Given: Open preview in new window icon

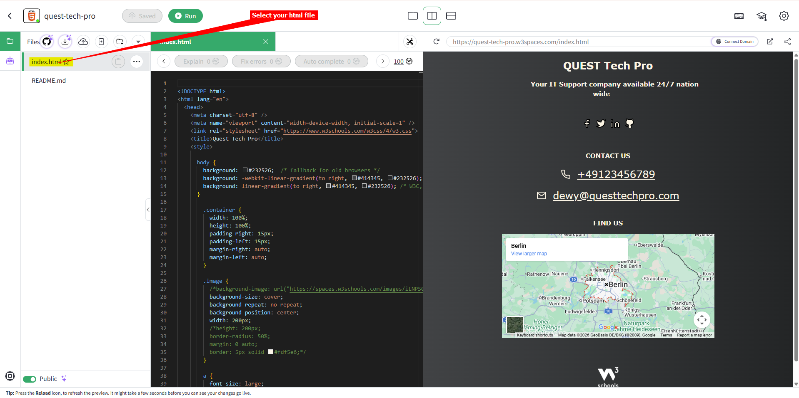Looking at the screenshot, I should click(x=770, y=42).
